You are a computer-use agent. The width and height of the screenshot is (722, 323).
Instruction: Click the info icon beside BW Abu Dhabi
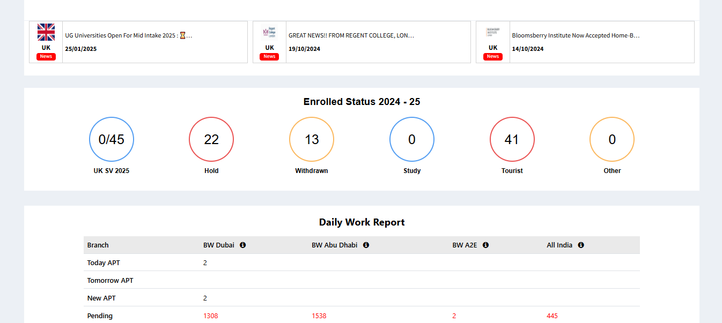(x=366, y=245)
